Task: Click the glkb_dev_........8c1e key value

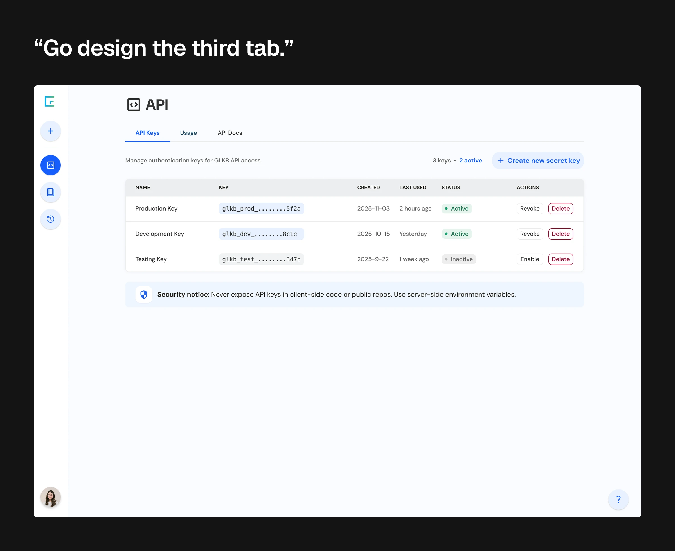Action: (x=261, y=234)
